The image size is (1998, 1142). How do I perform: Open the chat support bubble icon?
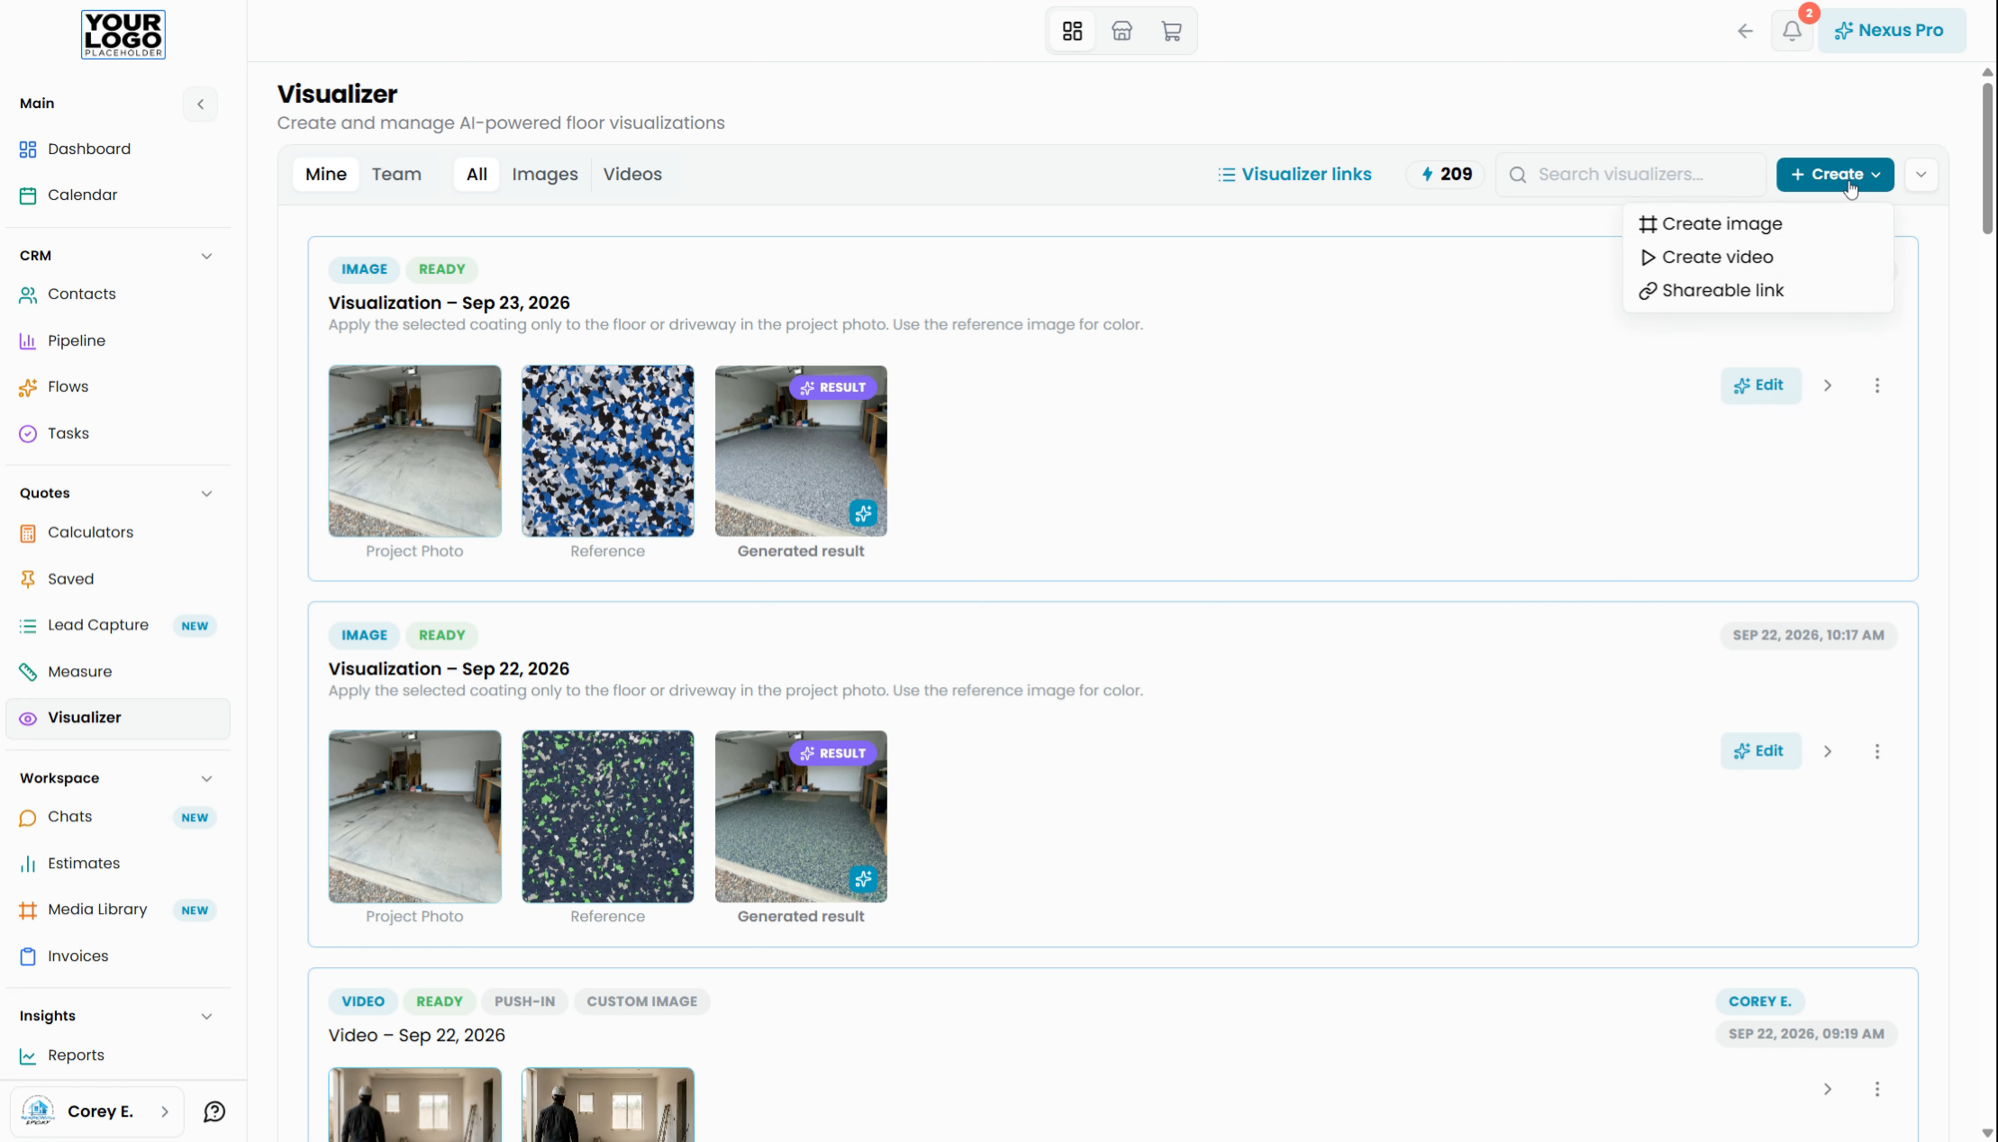[213, 1111]
